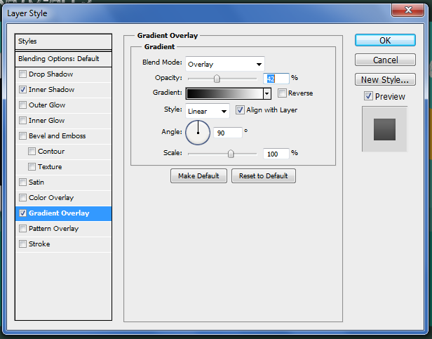This screenshot has height=339, width=432.
Task: Enable the Drop Shadow checkbox
Action: click(23, 74)
